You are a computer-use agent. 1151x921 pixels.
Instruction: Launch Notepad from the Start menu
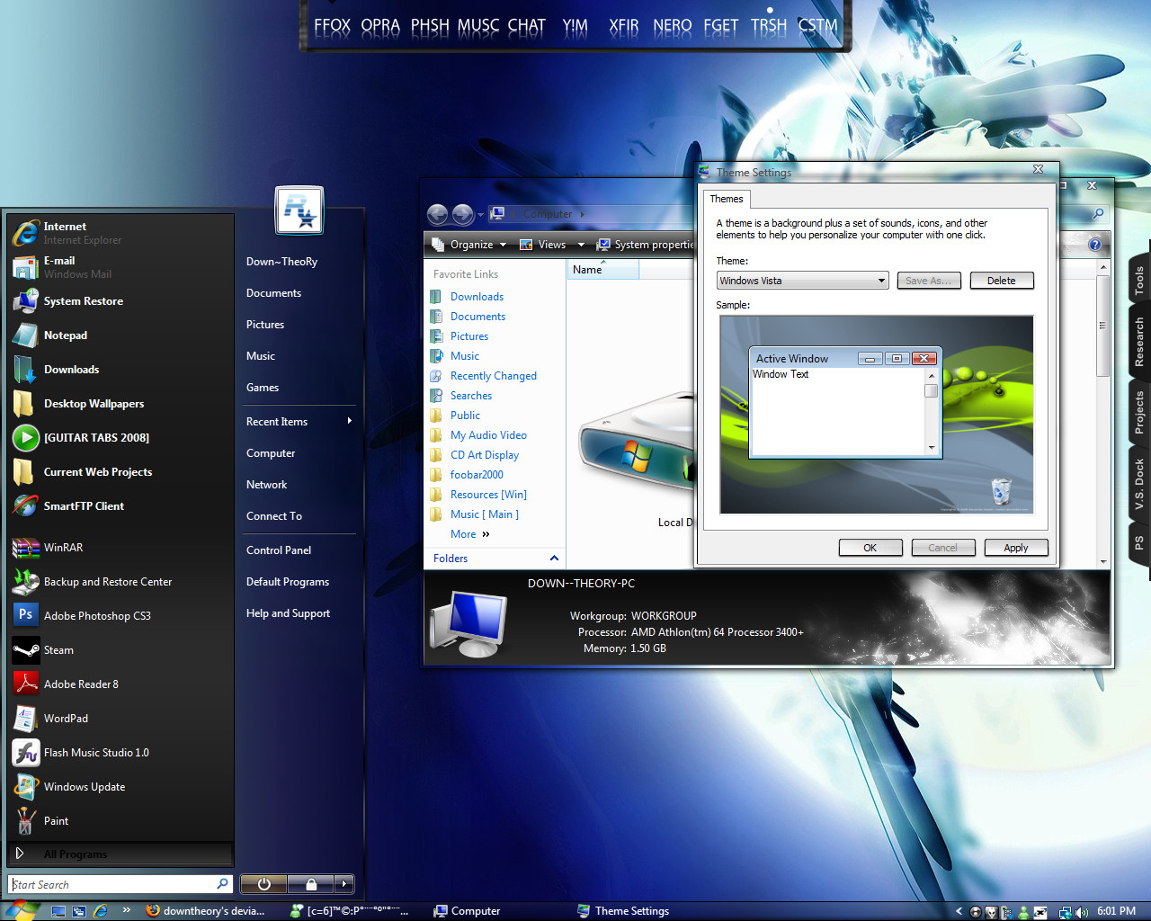tap(120, 335)
